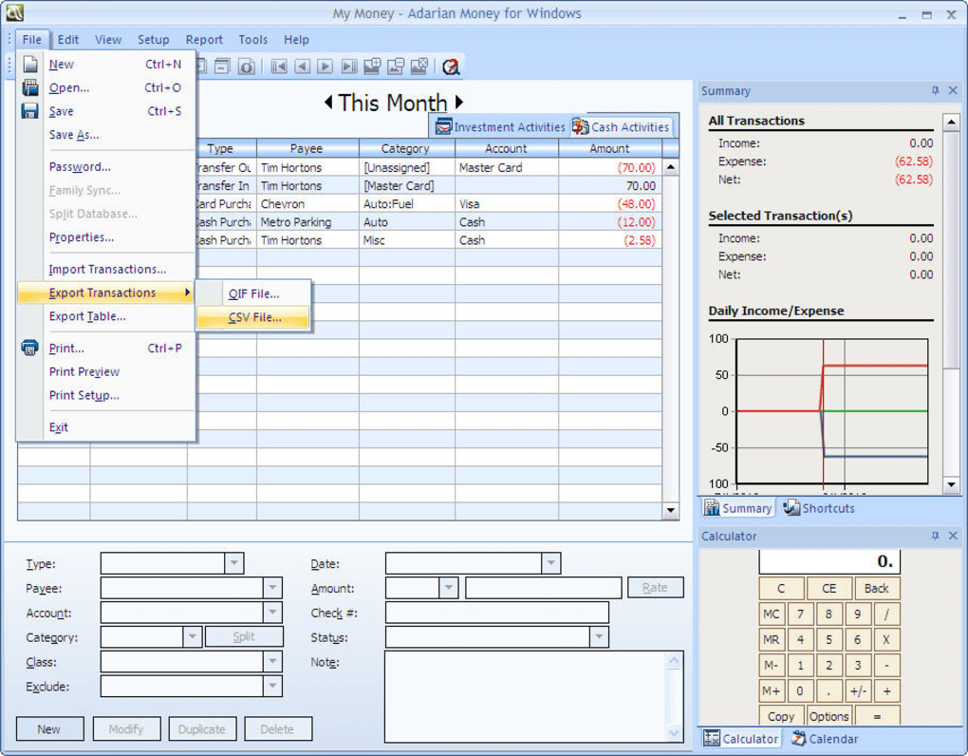
Task: Click the next record toolbar icon
Action: [x=326, y=66]
